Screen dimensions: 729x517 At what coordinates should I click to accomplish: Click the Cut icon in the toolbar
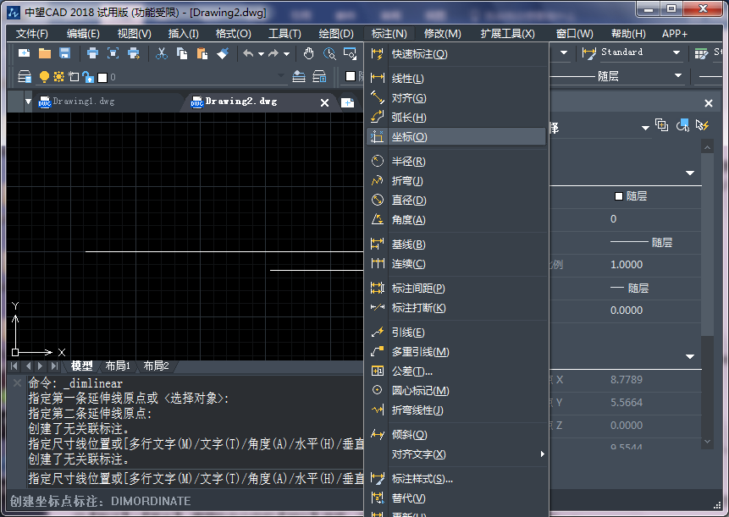(162, 52)
